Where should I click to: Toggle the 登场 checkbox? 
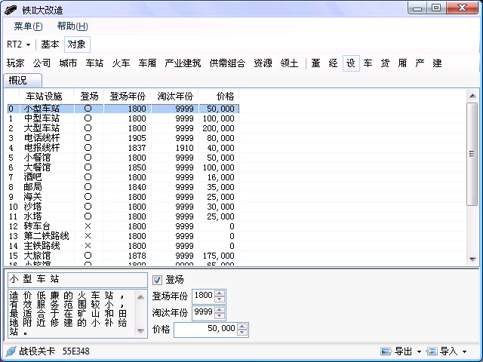tap(157, 280)
